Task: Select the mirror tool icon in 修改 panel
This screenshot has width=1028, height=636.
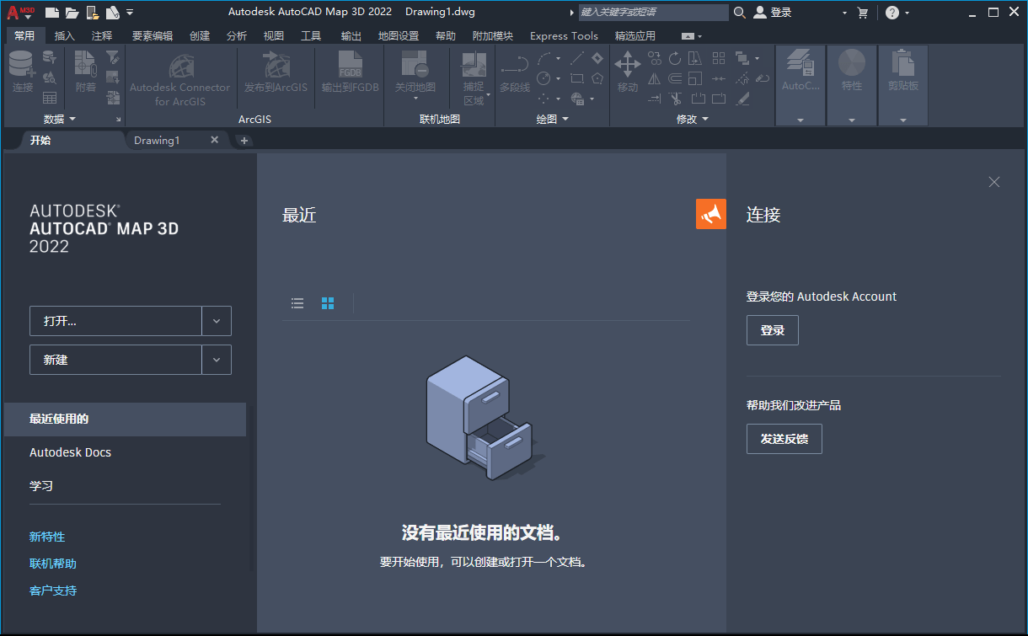Action: coord(654,78)
